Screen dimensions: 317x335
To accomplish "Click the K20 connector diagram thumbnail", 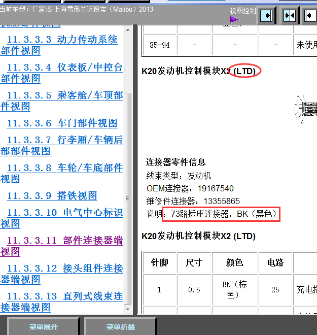I will click(306, 109).
